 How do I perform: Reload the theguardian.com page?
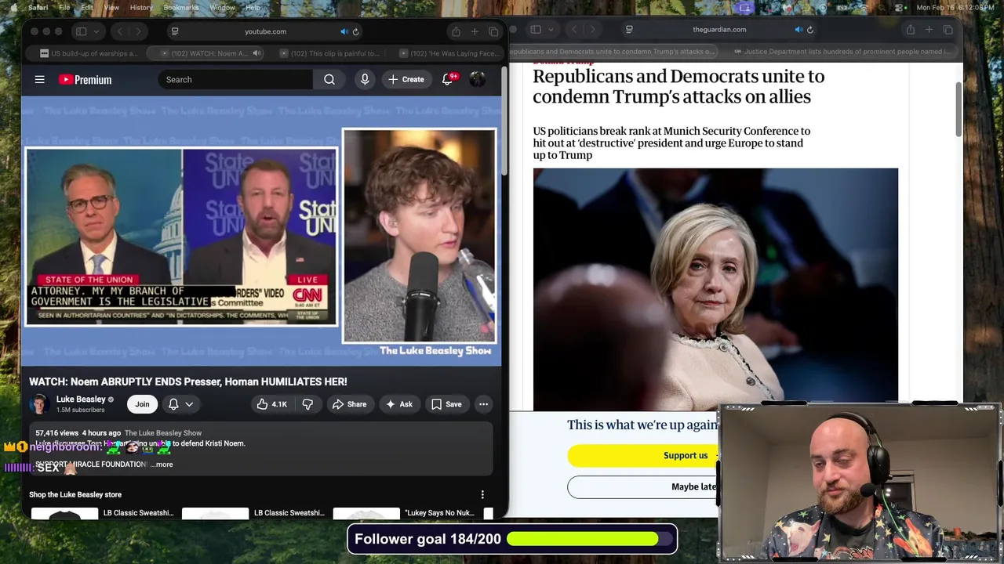(809, 30)
